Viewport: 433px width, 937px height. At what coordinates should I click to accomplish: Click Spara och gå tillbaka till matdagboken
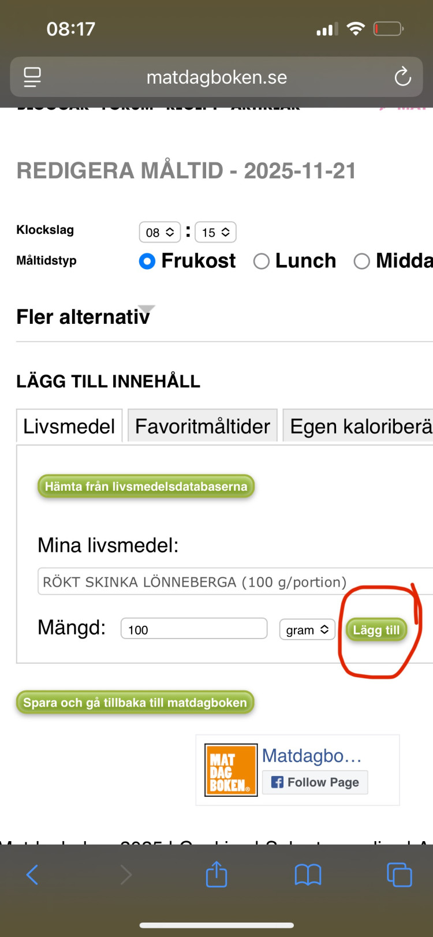[135, 703]
